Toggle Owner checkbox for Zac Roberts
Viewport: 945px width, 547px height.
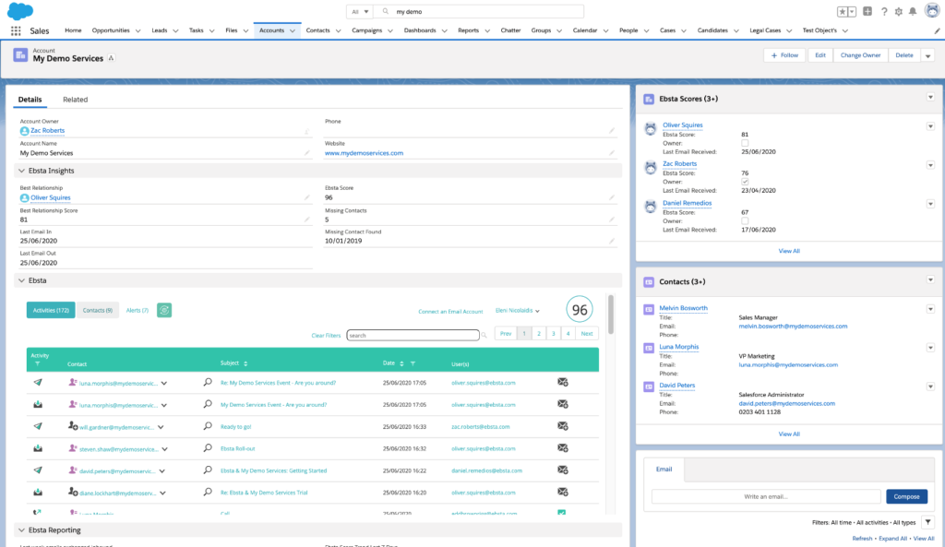pos(745,182)
